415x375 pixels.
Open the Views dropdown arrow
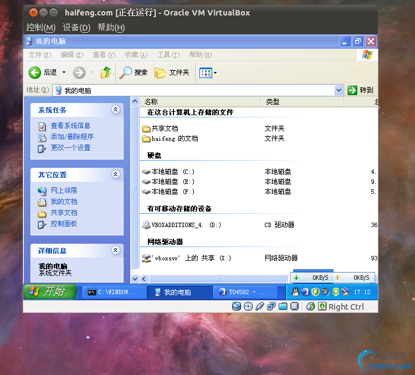(215, 73)
